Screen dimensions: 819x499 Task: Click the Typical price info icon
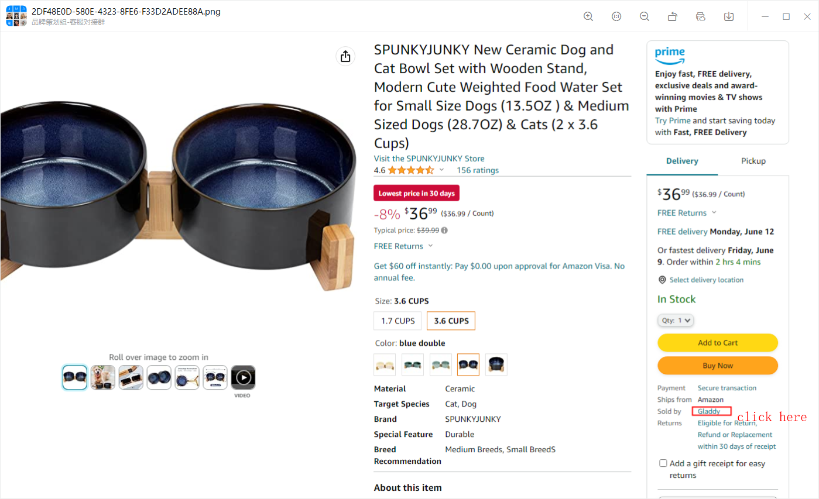pyautogui.click(x=444, y=230)
